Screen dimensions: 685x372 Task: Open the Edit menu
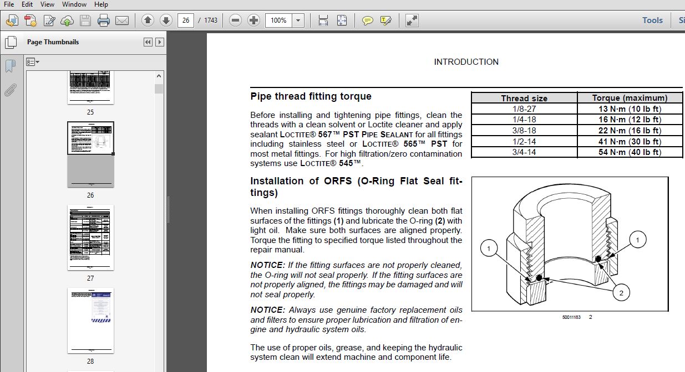27,4
